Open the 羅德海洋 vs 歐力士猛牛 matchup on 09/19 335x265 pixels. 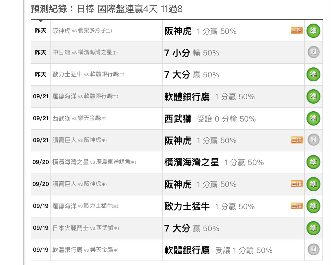click(x=85, y=206)
